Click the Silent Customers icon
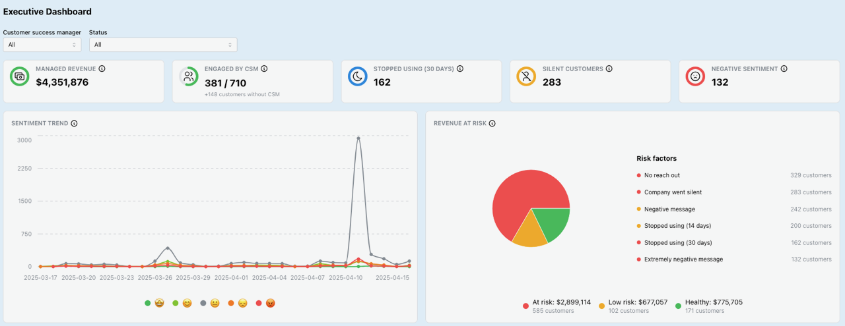Screen dimensions: 845x326 click(526, 76)
